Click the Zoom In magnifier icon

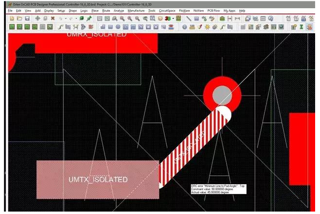(130, 19)
